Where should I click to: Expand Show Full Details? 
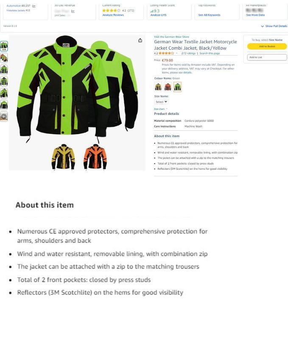click(x=274, y=26)
